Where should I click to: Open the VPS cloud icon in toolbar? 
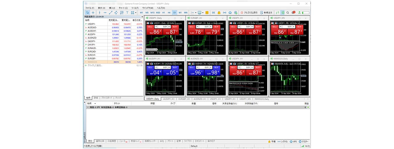[230, 13]
